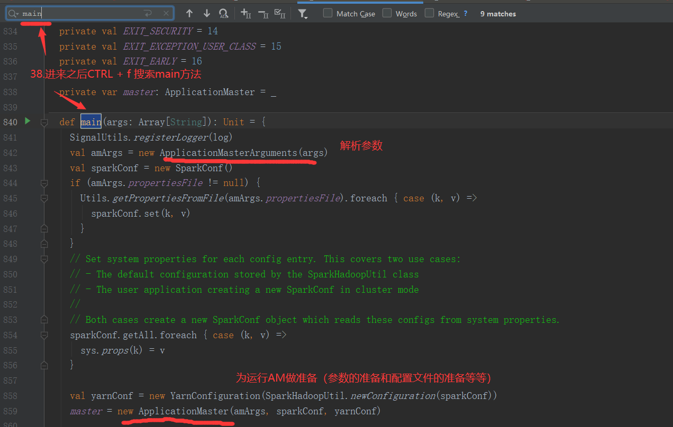Click line number 840 in gutter
The width and height of the screenshot is (673, 427).
click(10, 122)
